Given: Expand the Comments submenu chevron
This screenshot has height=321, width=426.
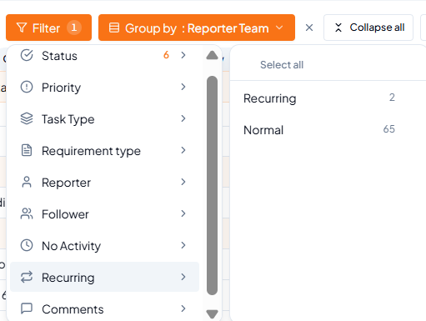Looking at the screenshot, I should coord(183,308).
